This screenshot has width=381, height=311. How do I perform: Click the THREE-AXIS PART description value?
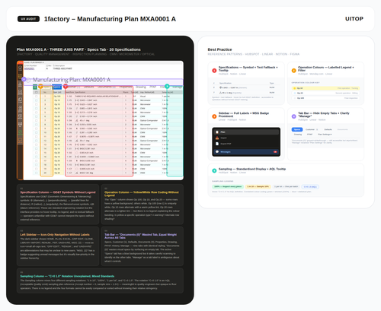click(x=62, y=68)
